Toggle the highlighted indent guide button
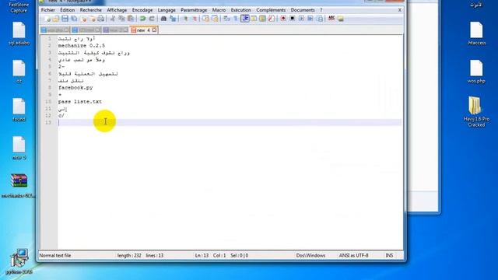Viewport: 498px width, 280px height. click(x=245, y=19)
